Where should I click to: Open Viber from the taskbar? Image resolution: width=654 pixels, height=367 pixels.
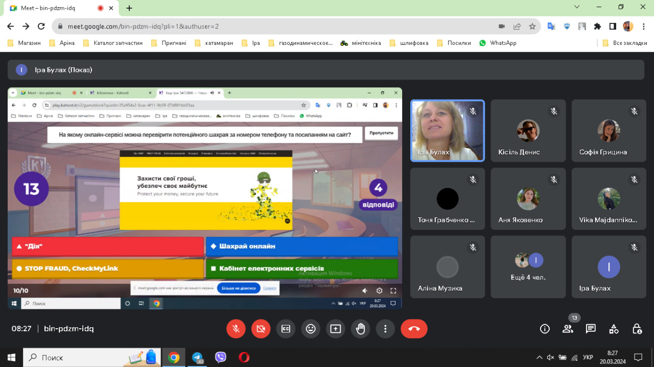[221, 357]
